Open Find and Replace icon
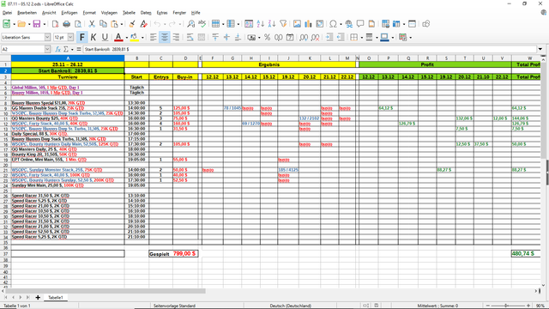 click(190, 24)
